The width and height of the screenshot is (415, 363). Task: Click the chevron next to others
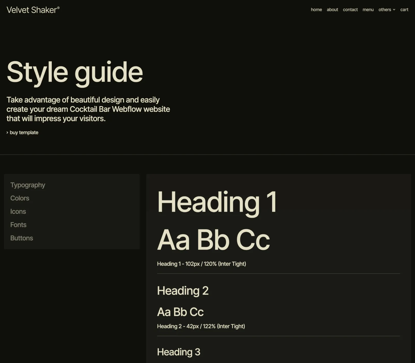[394, 10]
